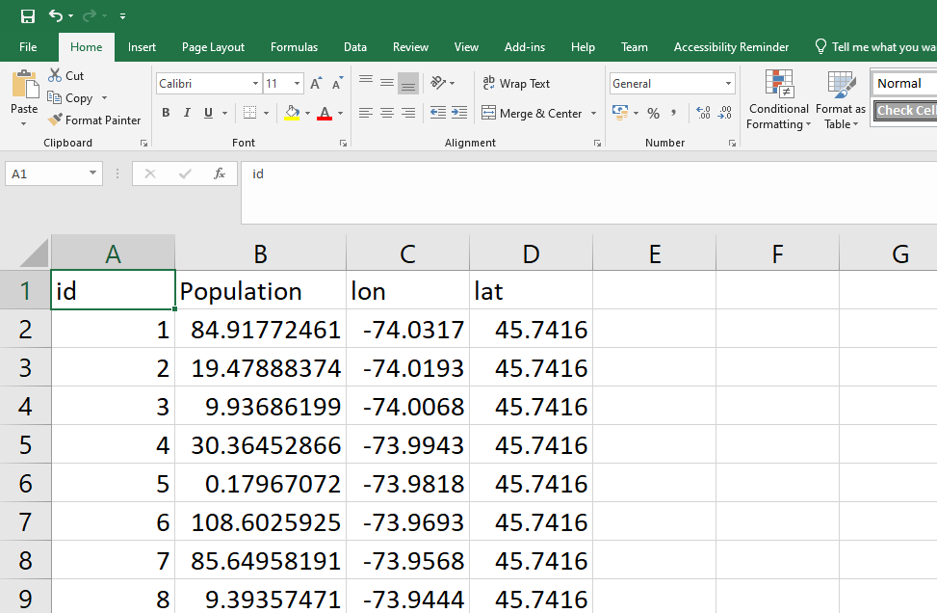
Task: Click the Increase Font Size icon
Action: click(316, 84)
